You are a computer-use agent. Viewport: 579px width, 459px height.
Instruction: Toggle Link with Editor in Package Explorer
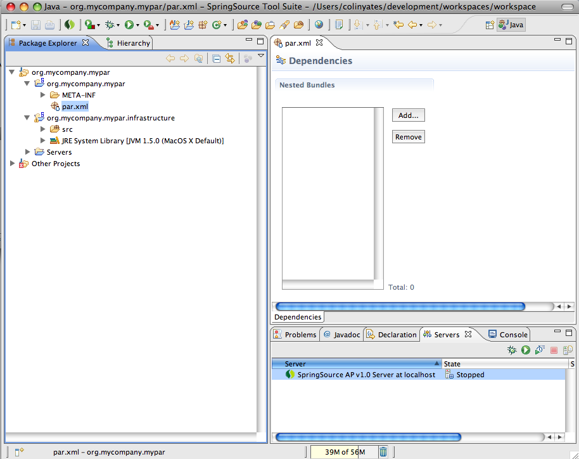point(230,58)
